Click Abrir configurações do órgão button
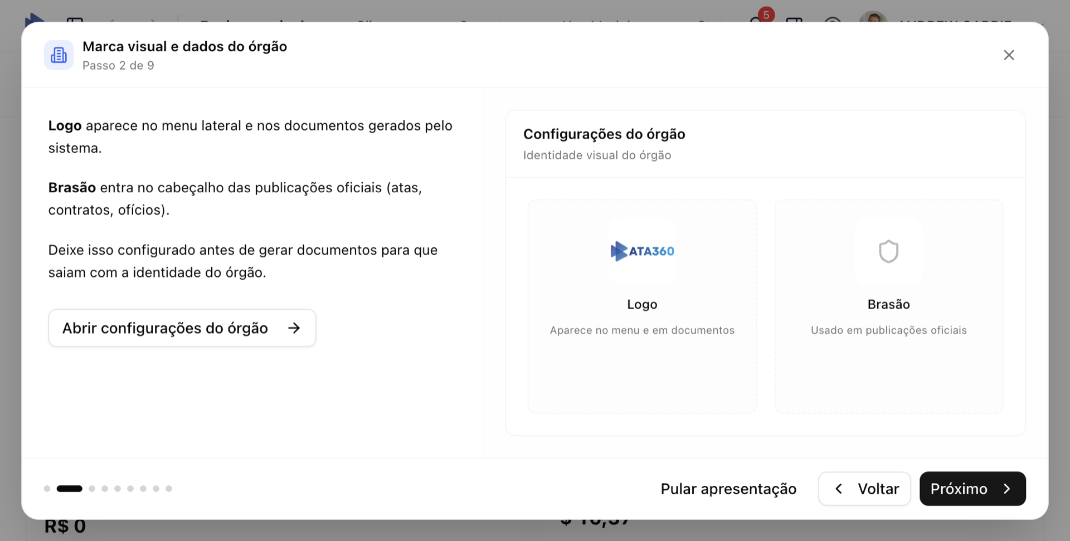This screenshot has height=541, width=1070. tap(182, 328)
